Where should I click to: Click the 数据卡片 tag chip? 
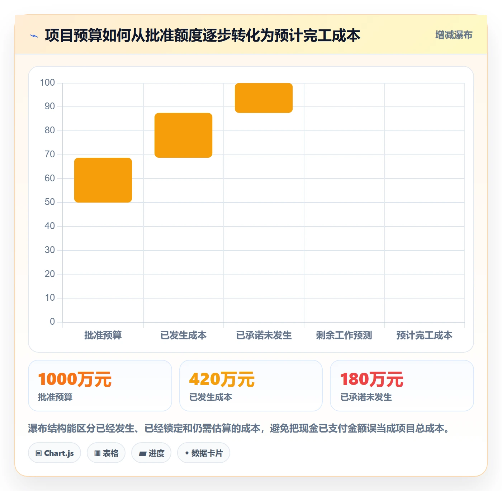[204, 453]
